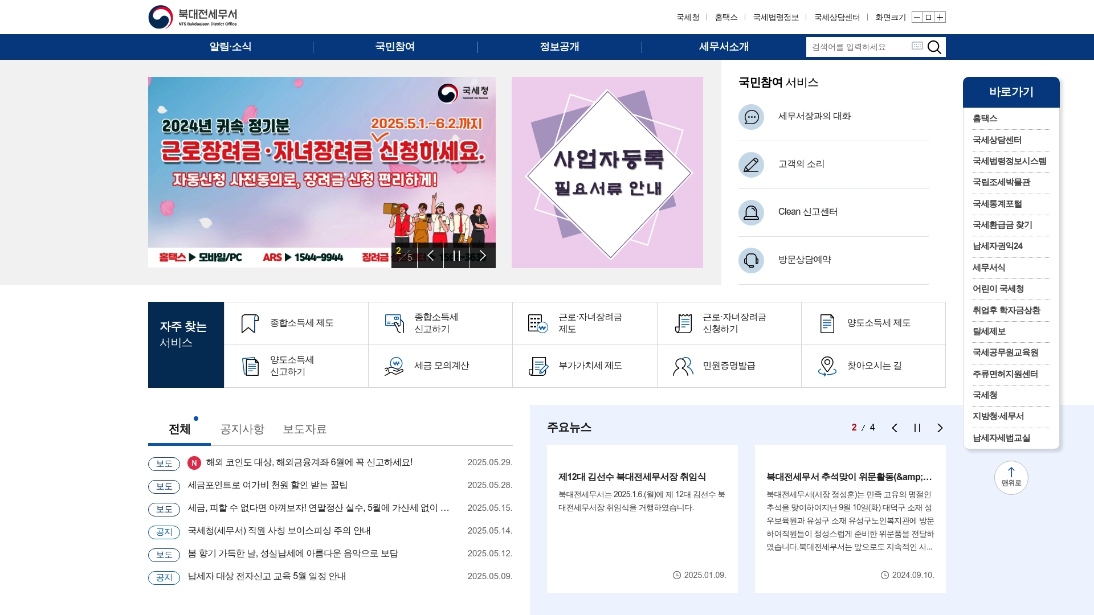
Task: Reset screen size with square button
Action: tap(929, 17)
